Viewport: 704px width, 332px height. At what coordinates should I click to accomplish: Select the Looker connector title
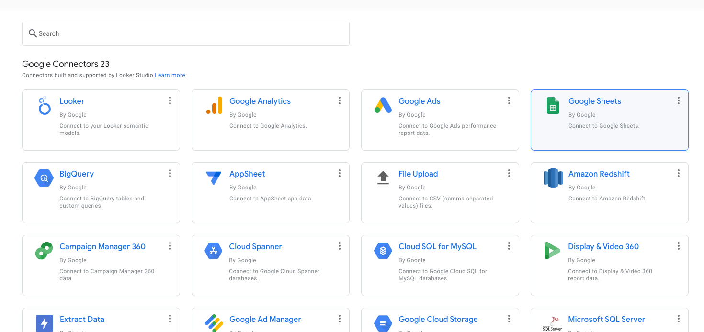72,101
